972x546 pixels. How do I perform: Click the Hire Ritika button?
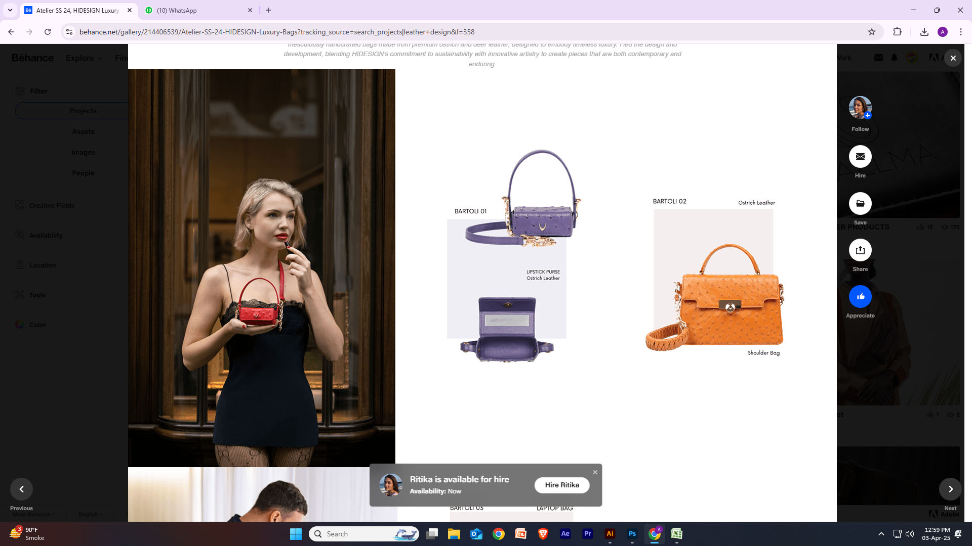[561, 485]
